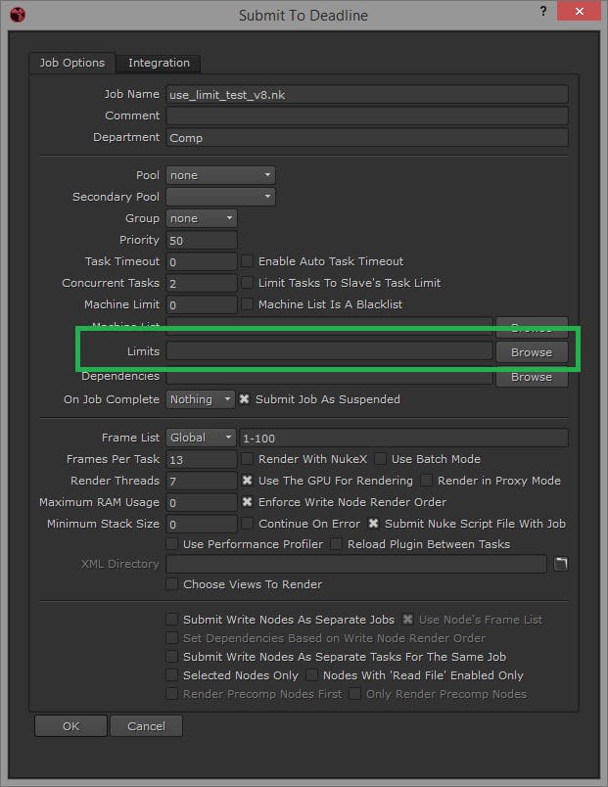Enable Nodes With 'Read File' Enabled Only

[x=311, y=675]
